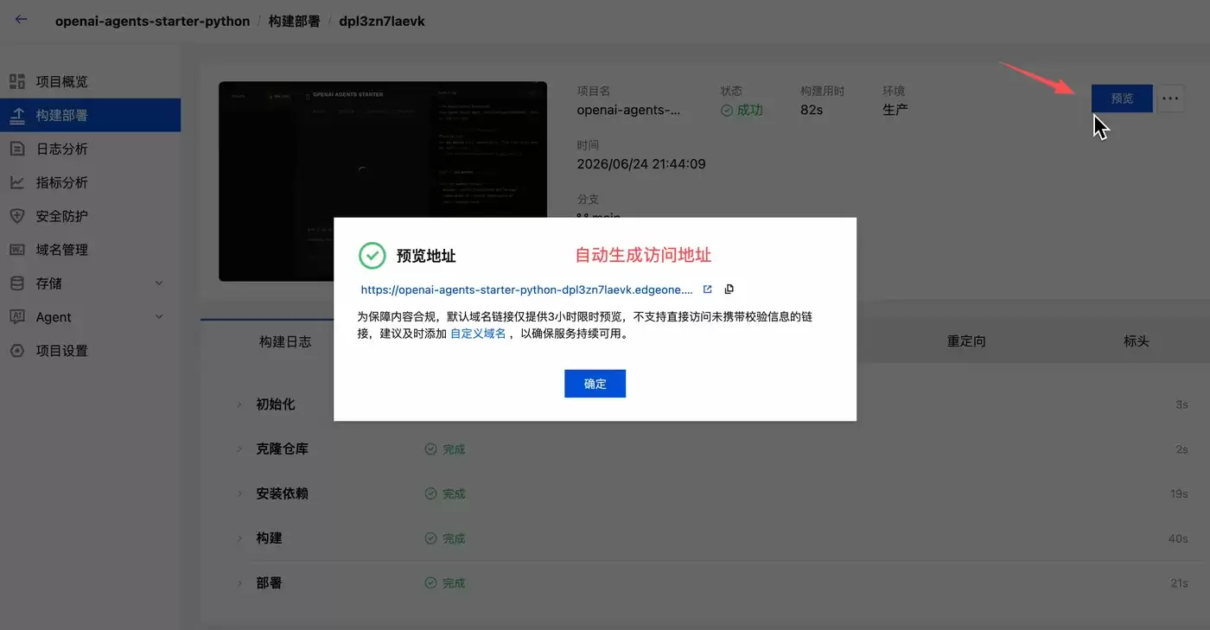This screenshot has height=630, width=1210.
Task: Copy the preview URL with the copy icon
Action: pyautogui.click(x=729, y=290)
